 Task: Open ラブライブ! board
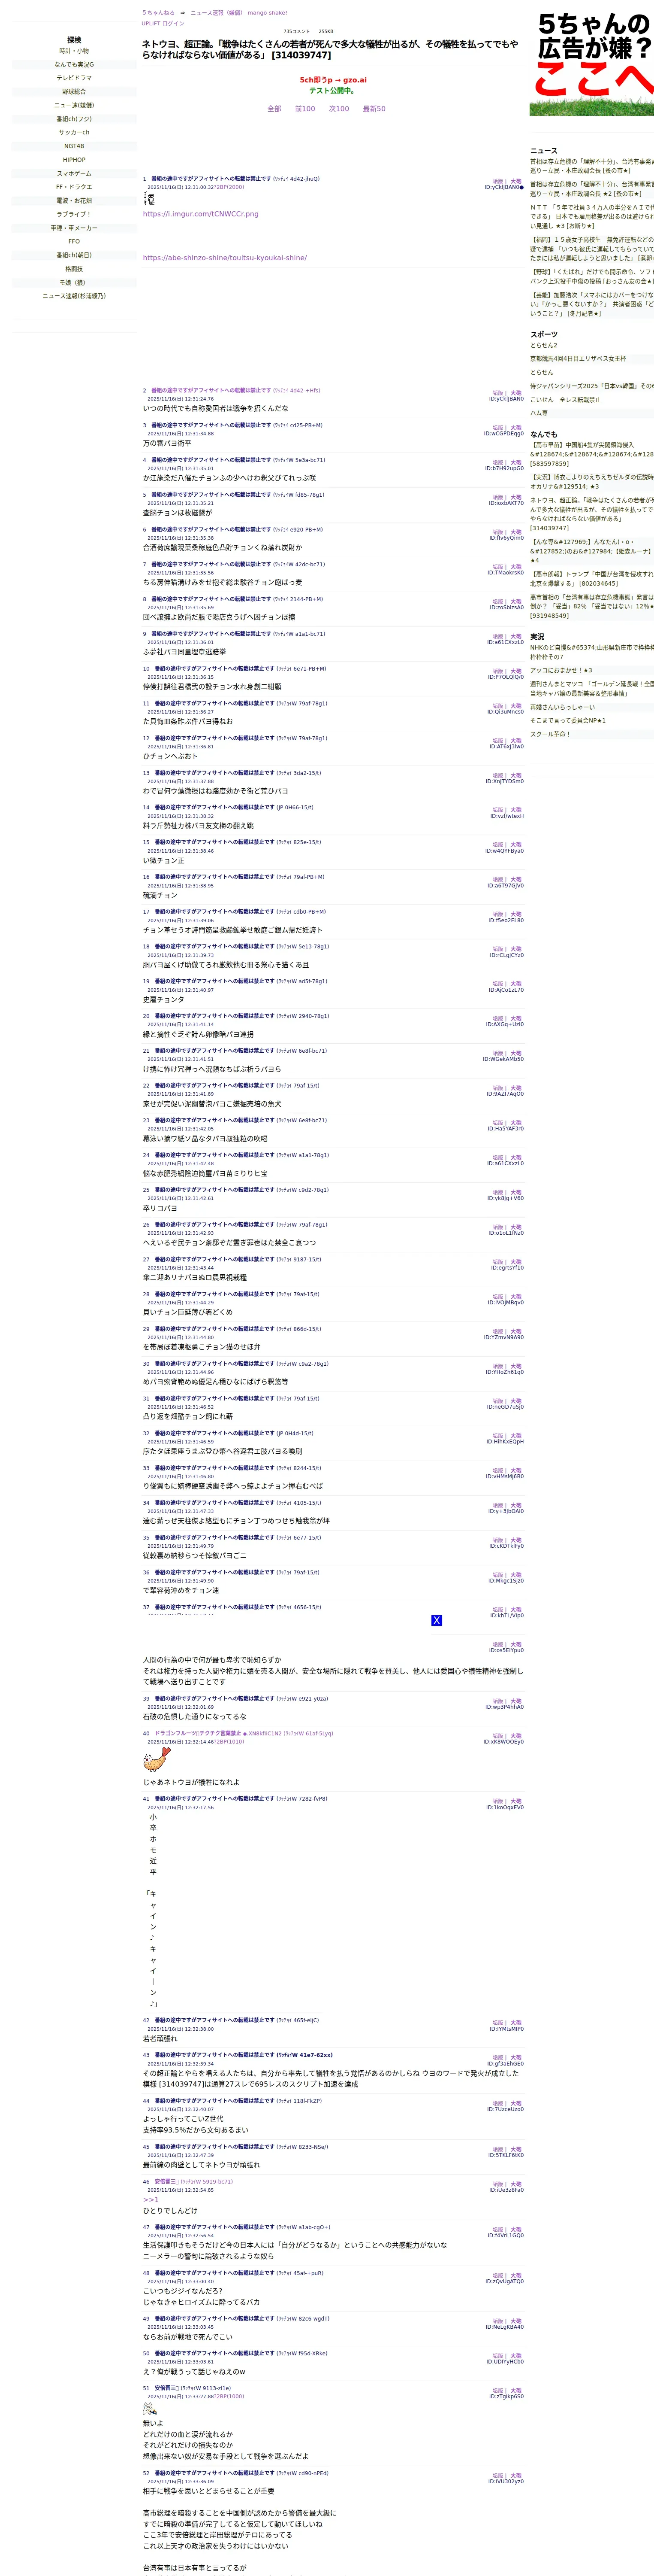pos(74,214)
